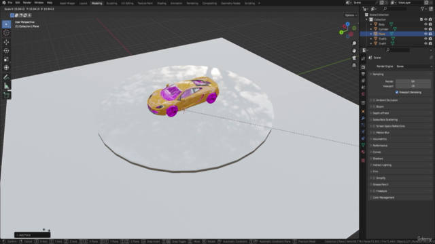Open the Modifiers wrench tab
This screenshot has height=244, width=435.
point(363,119)
